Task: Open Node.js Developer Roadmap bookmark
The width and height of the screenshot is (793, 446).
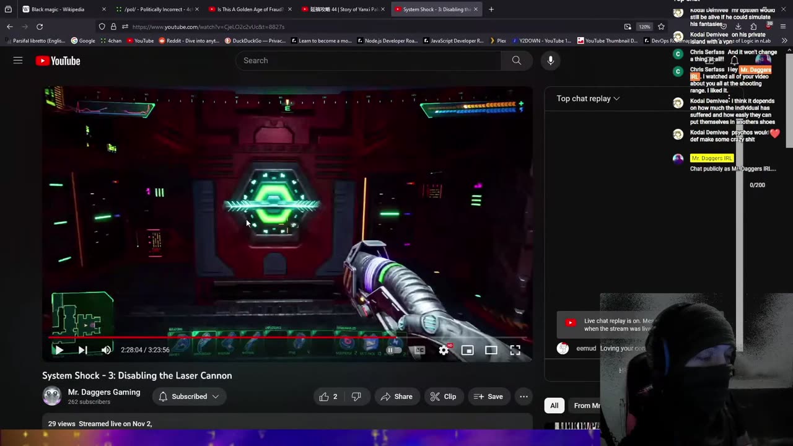Action: [387, 41]
